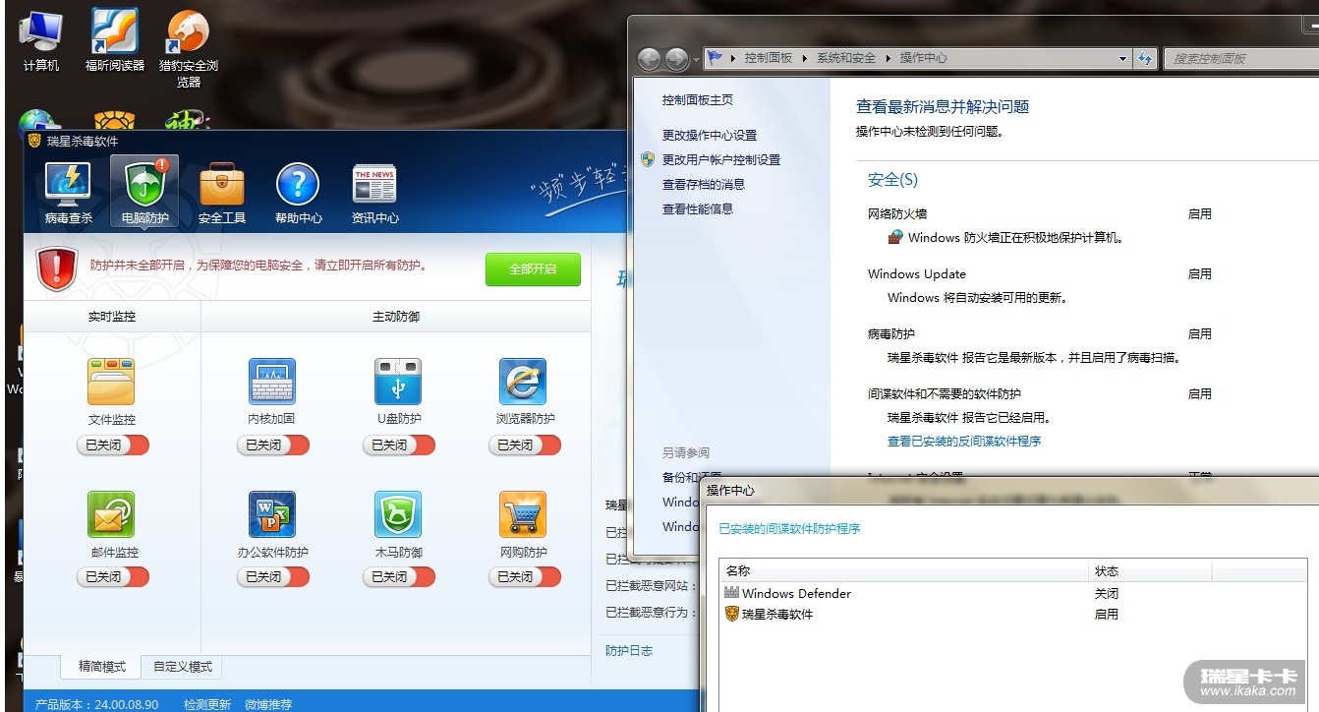1319x712 pixels.
Task: Click the 浏览器防护 icon
Action: pos(523,382)
